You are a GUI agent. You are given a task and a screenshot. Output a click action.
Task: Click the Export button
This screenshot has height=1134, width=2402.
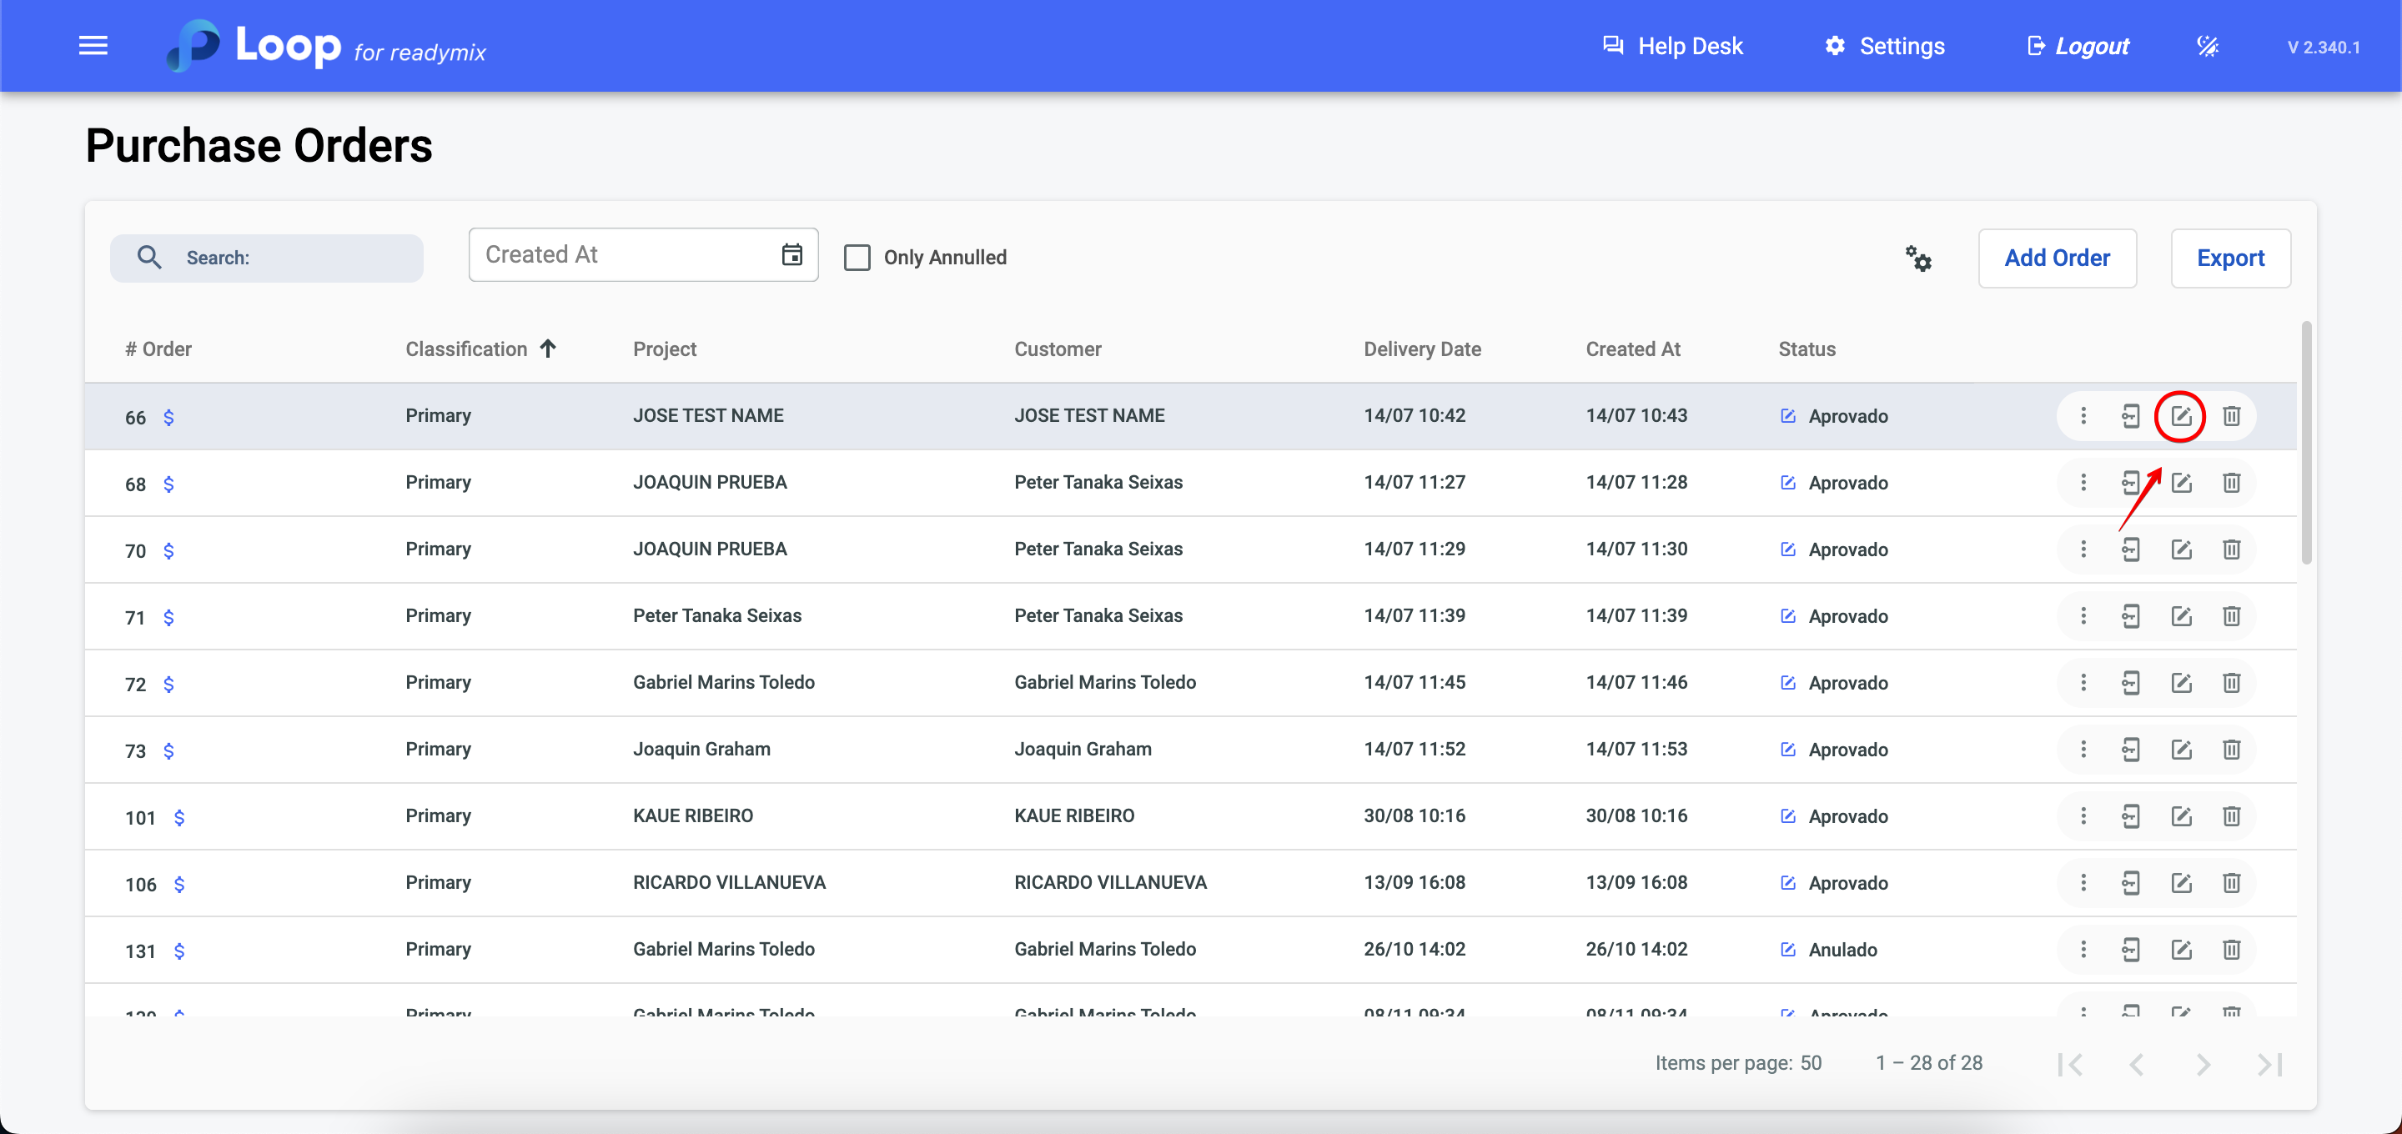pyautogui.click(x=2229, y=258)
